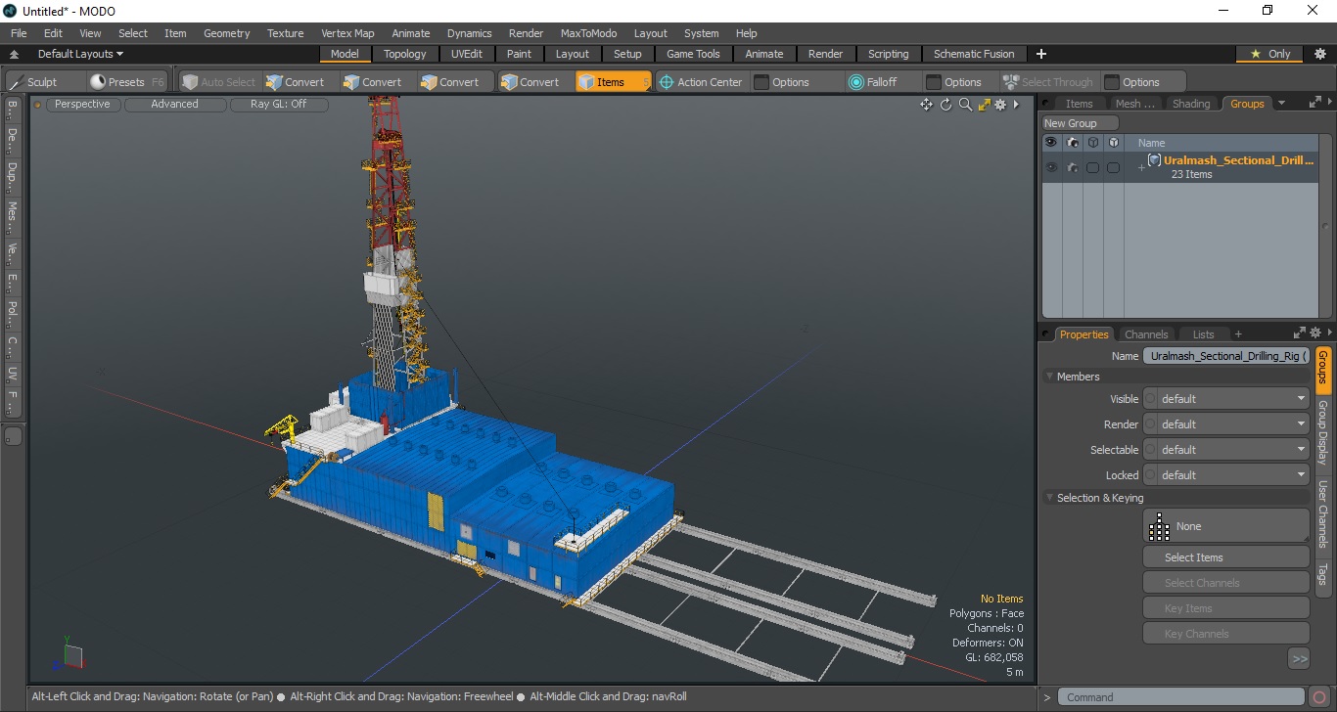The width and height of the screenshot is (1337, 712).
Task: Toggle render camera for Uralmash group
Action: click(1073, 168)
